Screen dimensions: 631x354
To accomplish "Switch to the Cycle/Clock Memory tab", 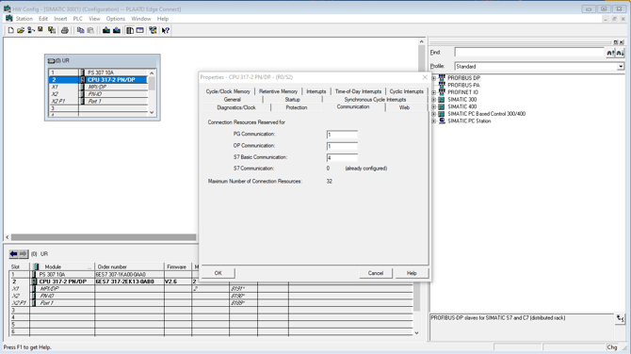I will (x=228, y=91).
